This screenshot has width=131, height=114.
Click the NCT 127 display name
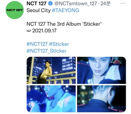(x=37, y=4)
